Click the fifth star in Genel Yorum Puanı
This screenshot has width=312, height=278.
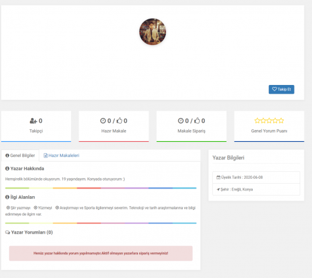(x=281, y=121)
